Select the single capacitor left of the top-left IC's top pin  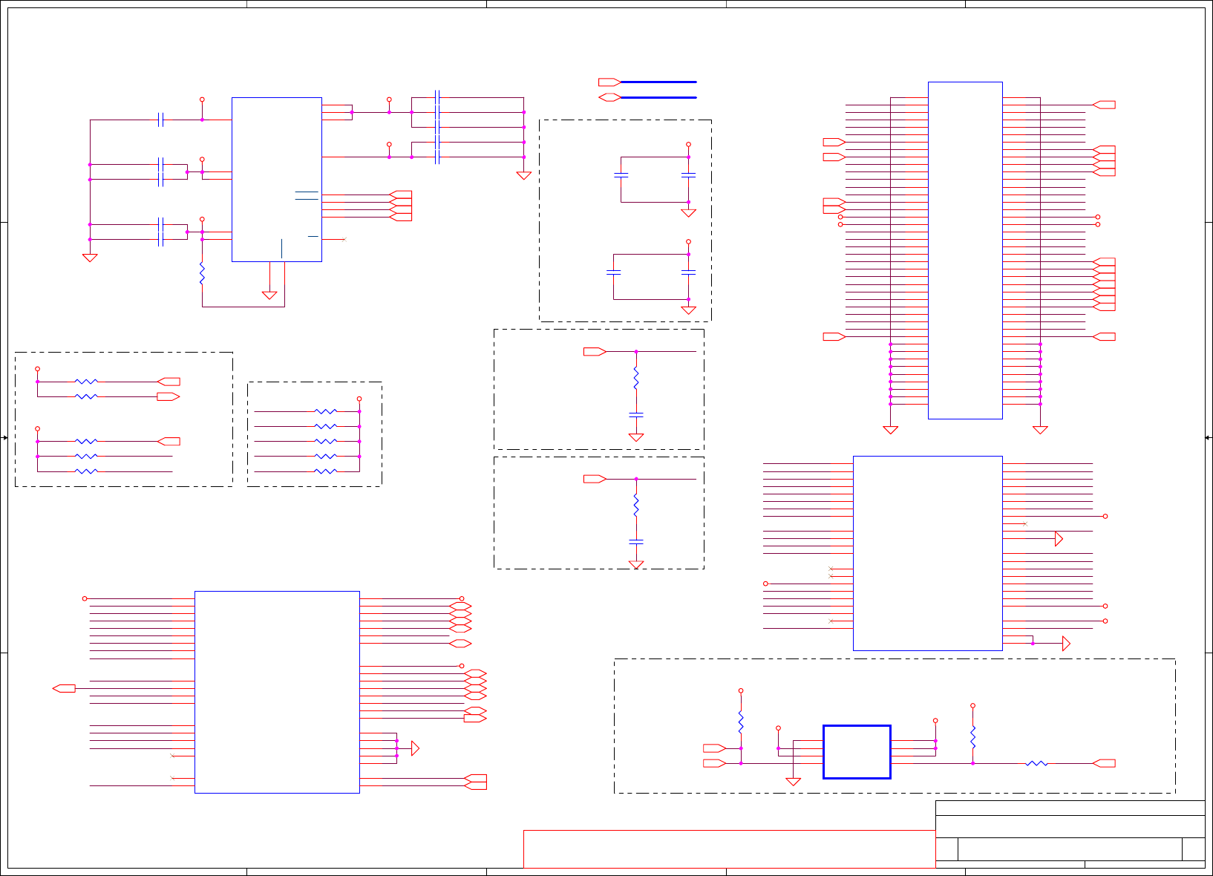pyautogui.click(x=161, y=120)
